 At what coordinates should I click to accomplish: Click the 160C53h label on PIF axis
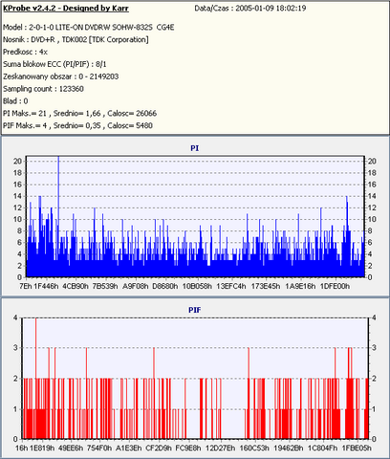(254, 448)
